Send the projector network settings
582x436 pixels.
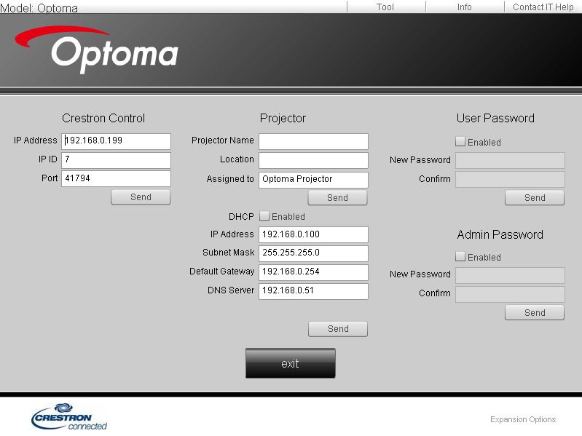click(338, 329)
